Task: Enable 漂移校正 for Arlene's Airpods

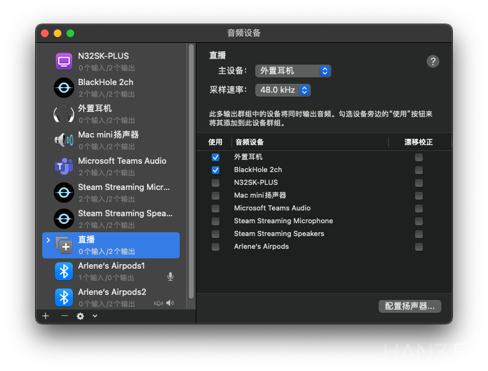Action: click(418, 247)
